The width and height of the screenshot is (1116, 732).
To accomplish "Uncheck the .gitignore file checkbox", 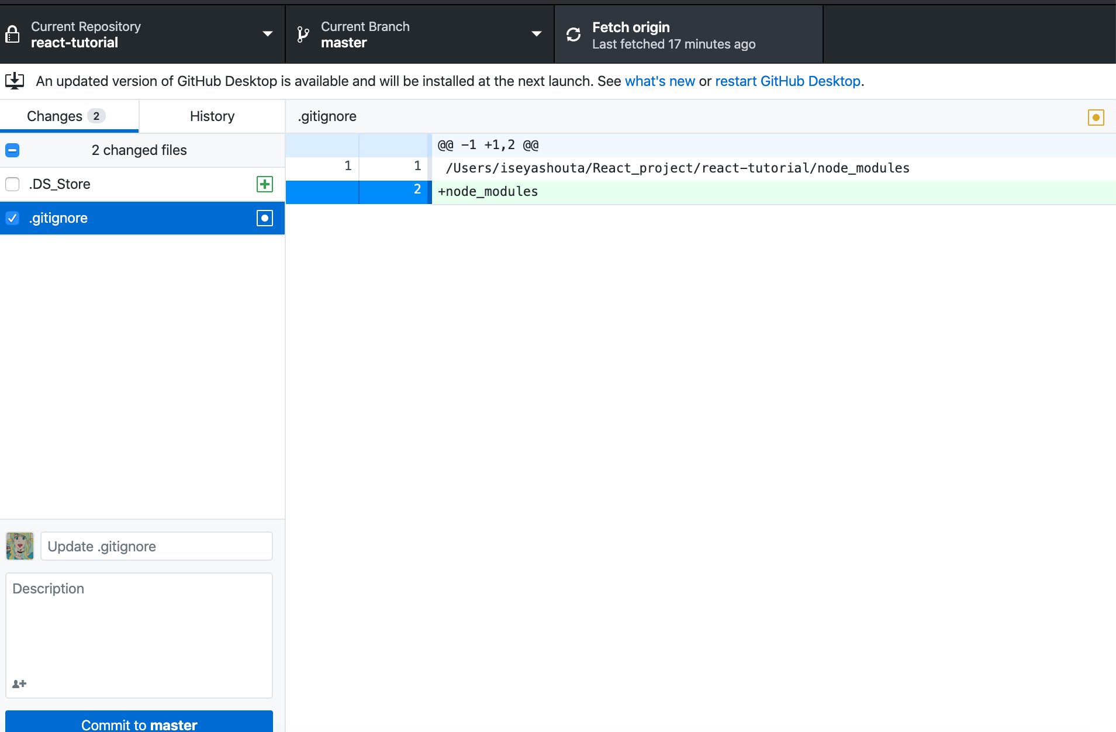I will pos(12,218).
